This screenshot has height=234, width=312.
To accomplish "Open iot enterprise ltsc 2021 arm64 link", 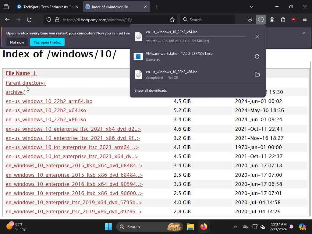I will coord(72,147).
